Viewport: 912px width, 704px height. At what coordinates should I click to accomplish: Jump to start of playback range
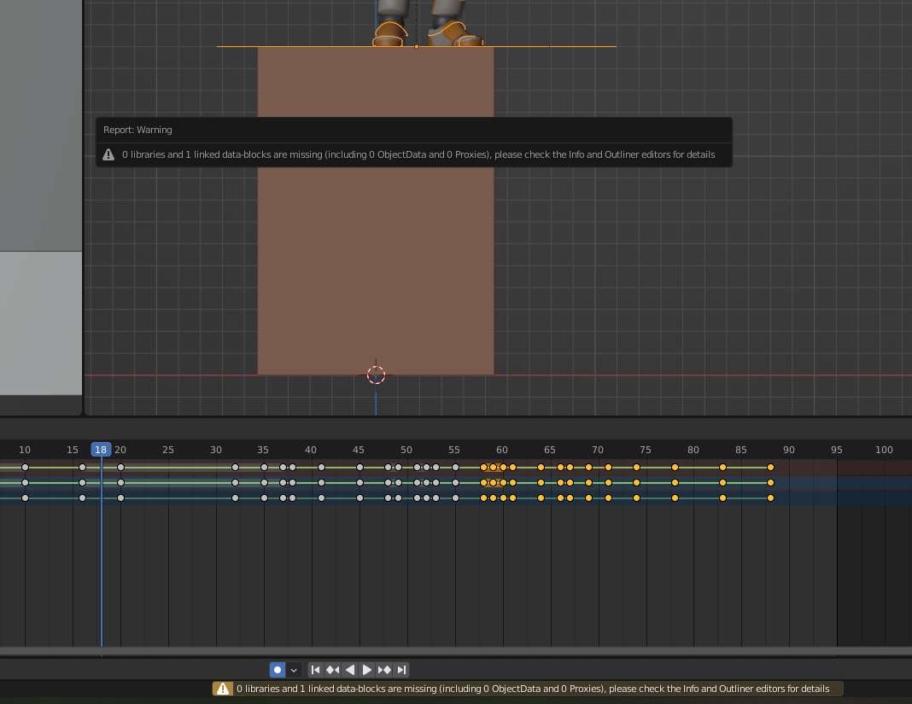point(315,669)
